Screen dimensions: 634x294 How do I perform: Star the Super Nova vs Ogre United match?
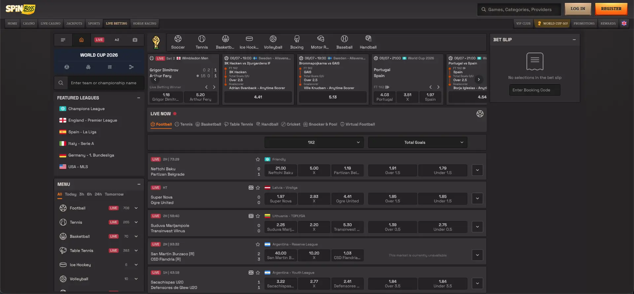point(258,188)
